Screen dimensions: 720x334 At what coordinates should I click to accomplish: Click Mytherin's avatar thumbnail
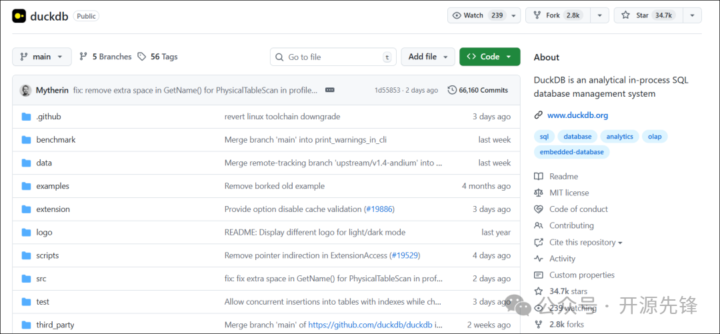[25, 90]
